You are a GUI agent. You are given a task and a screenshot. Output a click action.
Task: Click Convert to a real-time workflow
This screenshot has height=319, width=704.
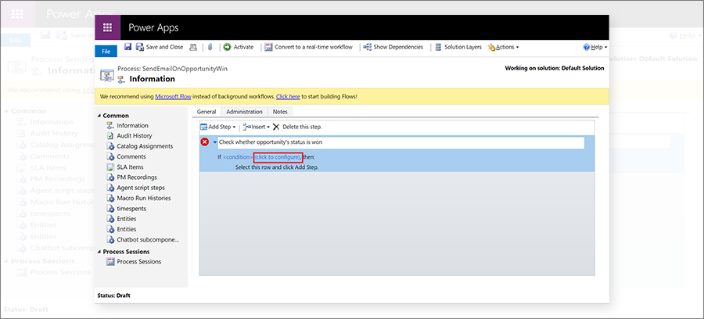[x=308, y=47]
